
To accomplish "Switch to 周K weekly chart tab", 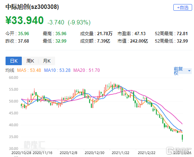I will click(30, 61).
